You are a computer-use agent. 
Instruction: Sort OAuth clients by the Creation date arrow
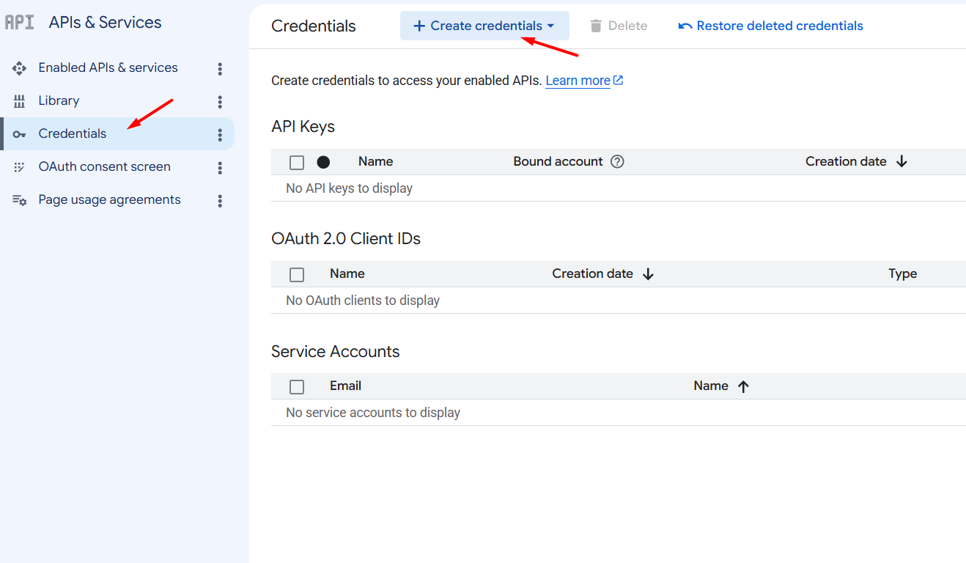[648, 274]
